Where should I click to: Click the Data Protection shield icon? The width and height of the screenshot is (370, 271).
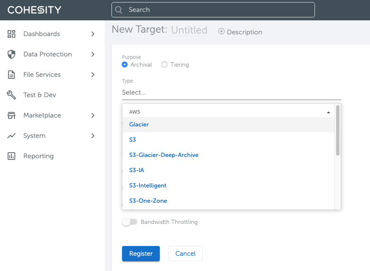click(x=11, y=54)
